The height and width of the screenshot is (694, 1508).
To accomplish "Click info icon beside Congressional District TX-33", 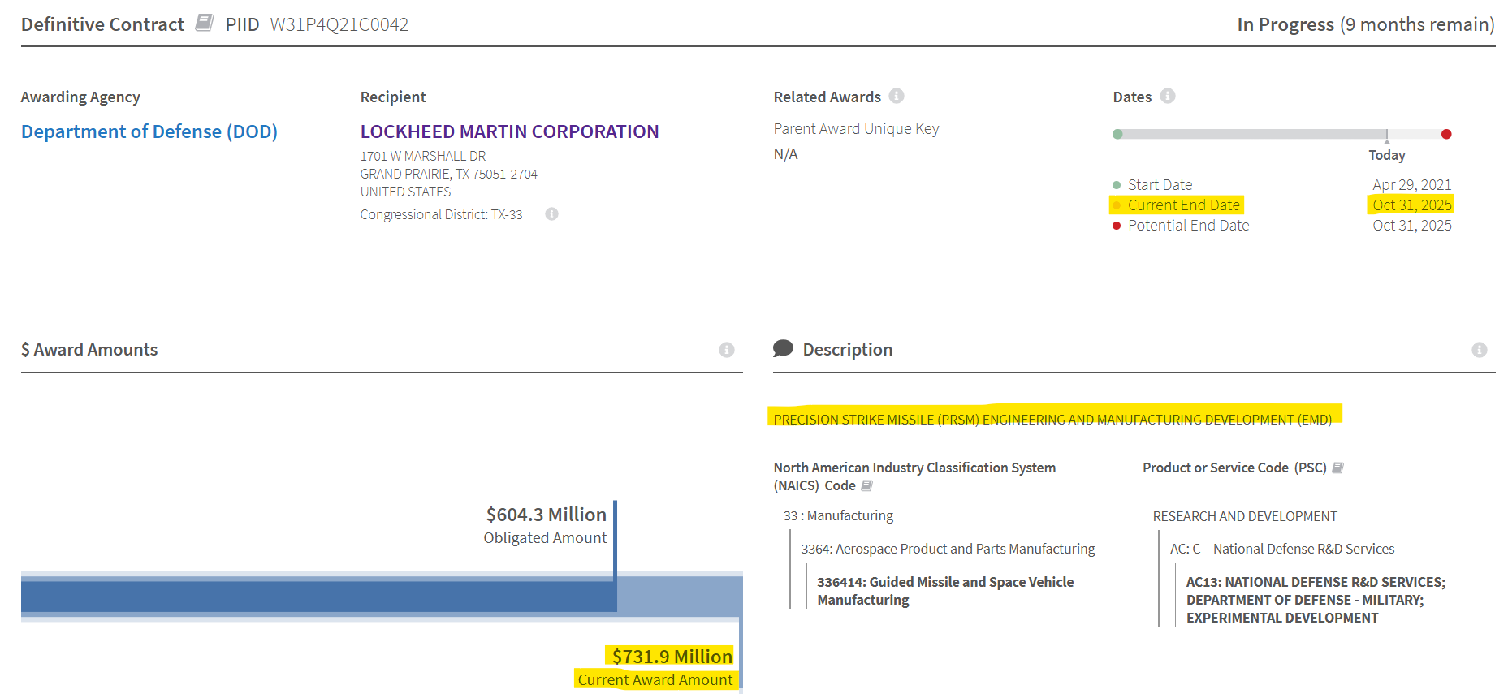I will (551, 214).
